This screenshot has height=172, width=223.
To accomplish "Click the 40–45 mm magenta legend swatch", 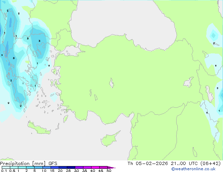I will [x=95, y=167].
